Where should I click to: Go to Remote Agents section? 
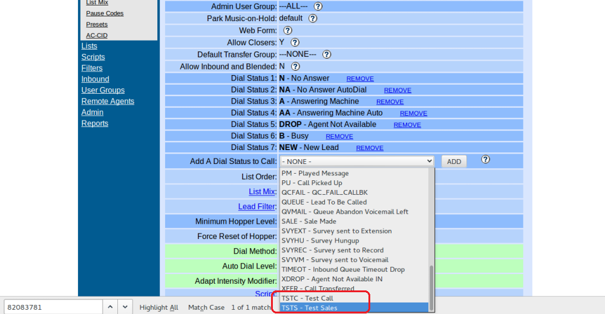pyautogui.click(x=108, y=102)
